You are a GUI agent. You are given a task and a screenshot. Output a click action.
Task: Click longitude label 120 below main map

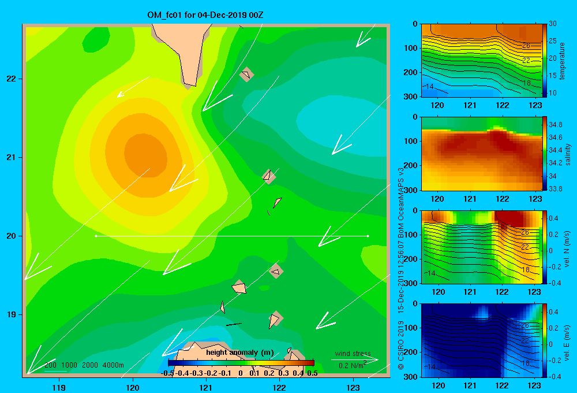(133, 387)
